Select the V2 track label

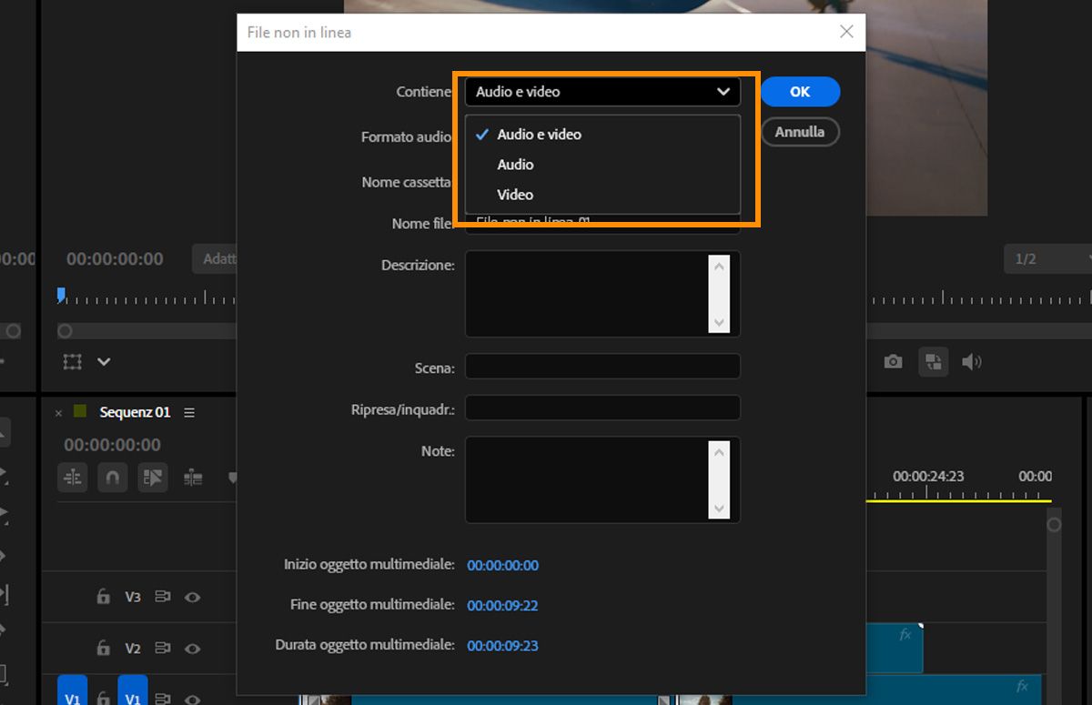(x=133, y=649)
